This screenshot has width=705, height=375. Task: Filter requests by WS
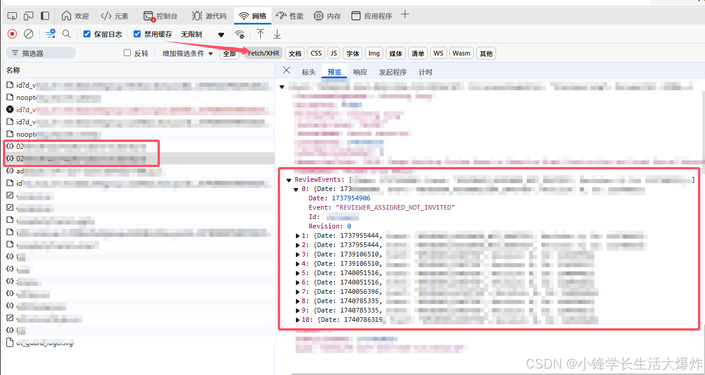click(x=438, y=53)
